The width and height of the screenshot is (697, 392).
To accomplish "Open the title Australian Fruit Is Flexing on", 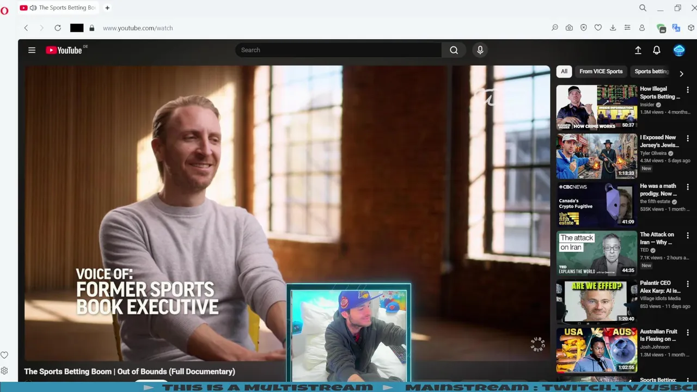I will coord(659,335).
